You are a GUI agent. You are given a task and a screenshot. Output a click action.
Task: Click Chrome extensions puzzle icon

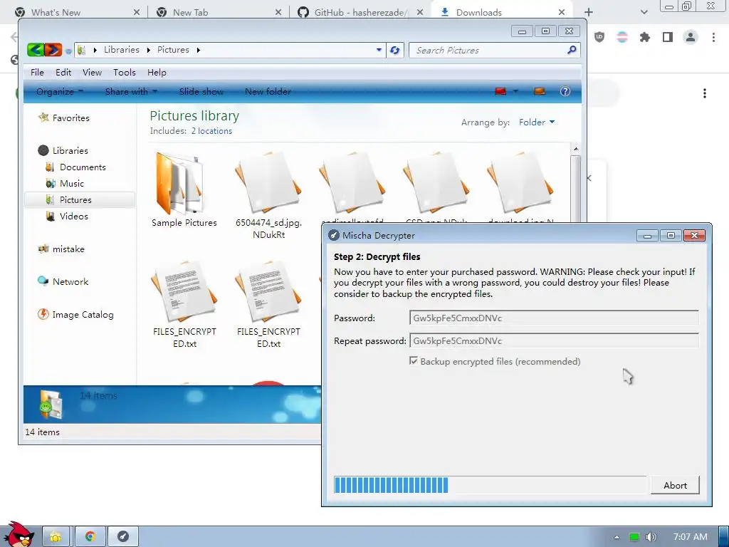[x=644, y=37]
